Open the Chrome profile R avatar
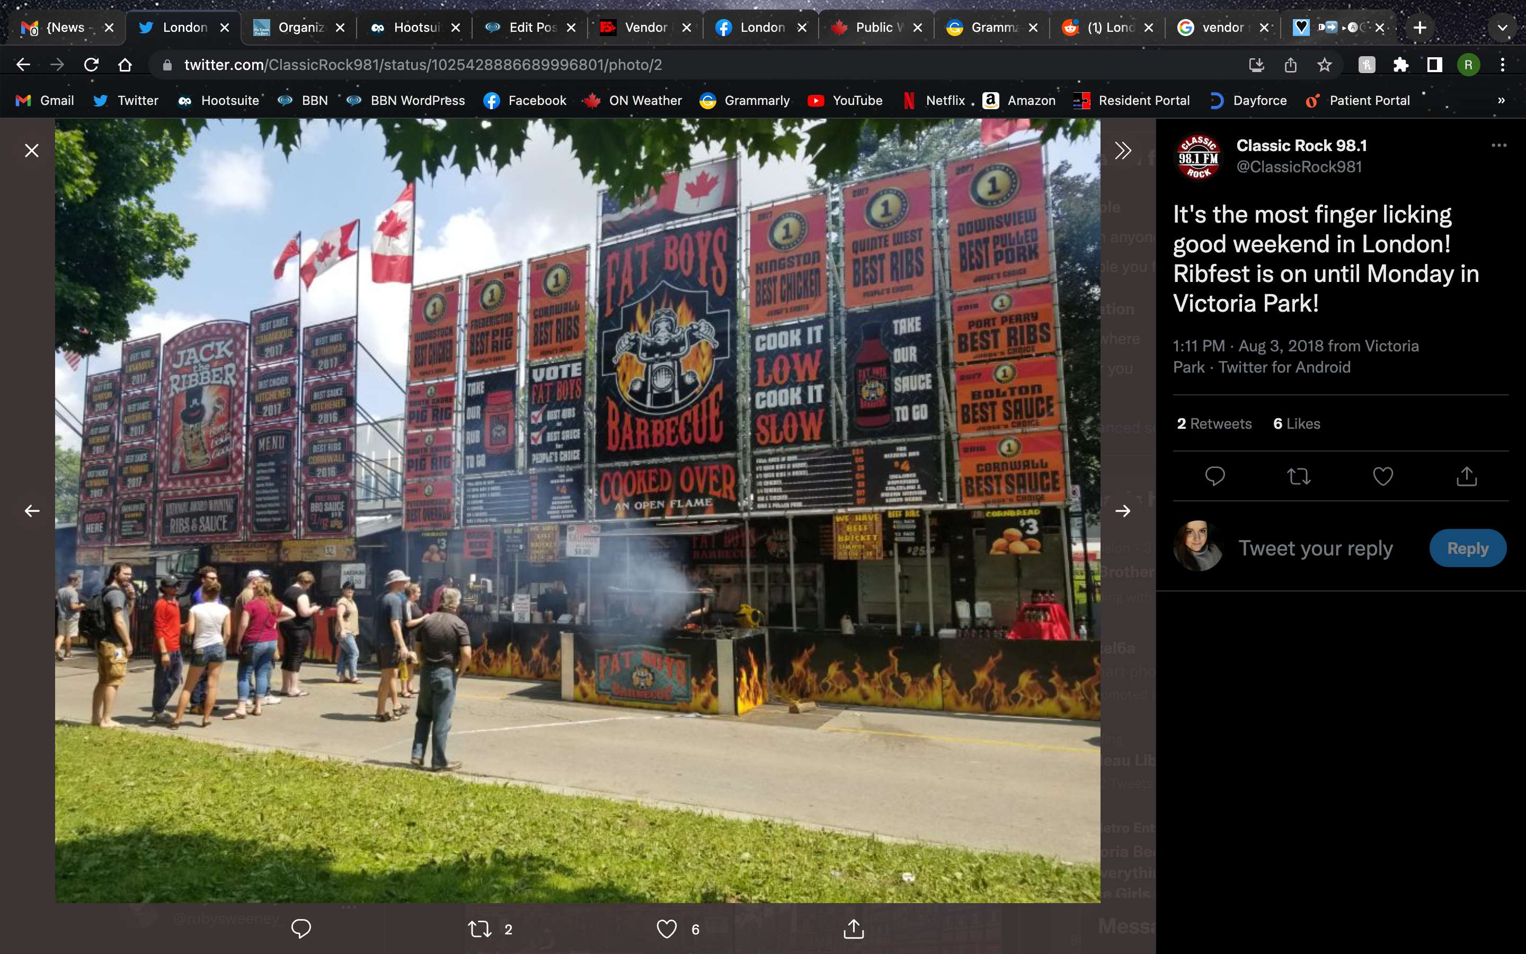Image resolution: width=1526 pixels, height=954 pixels. point(1468,64)
